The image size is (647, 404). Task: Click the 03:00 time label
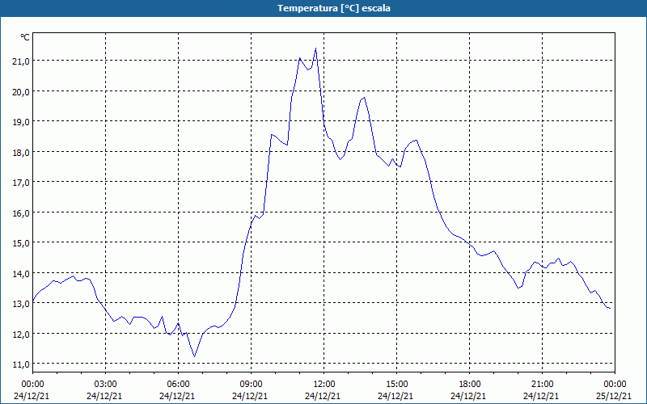point(106,385)
